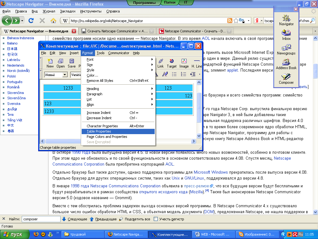Toggle the bullet list icon in Composer
Viewport: 318px width, 239px height.
click(x=174, y=74)
